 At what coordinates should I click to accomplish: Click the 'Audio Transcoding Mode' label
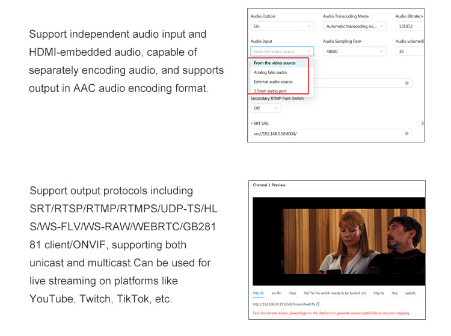[346, 16]
